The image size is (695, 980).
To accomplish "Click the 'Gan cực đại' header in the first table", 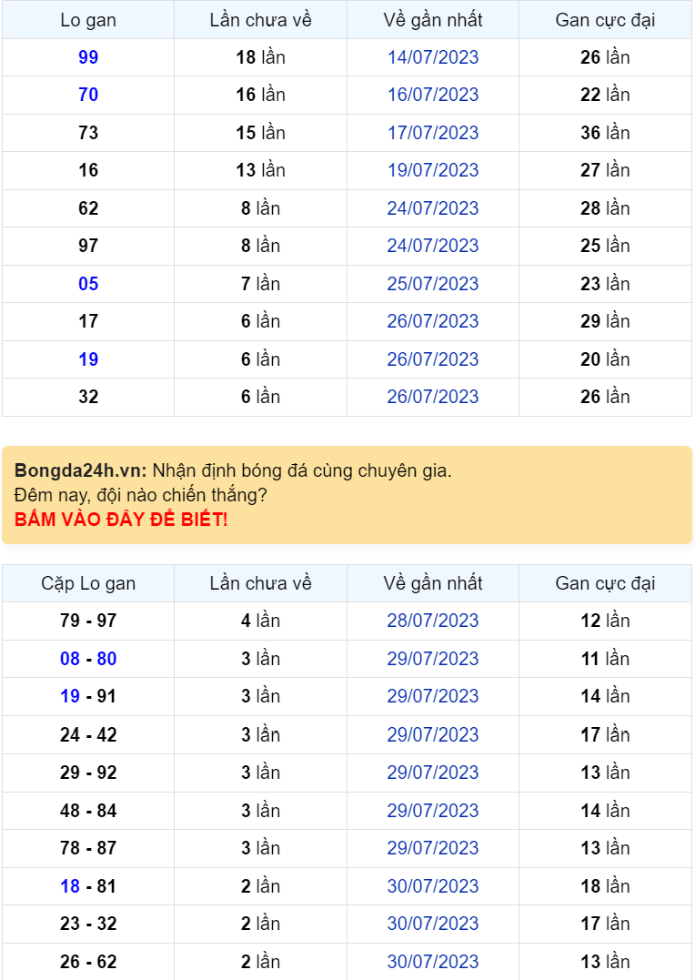I will pos(605,20).
